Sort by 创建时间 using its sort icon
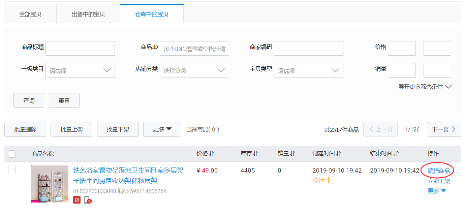Image resolution: width=462 pixels, height=213 pixels. point(338,154)
